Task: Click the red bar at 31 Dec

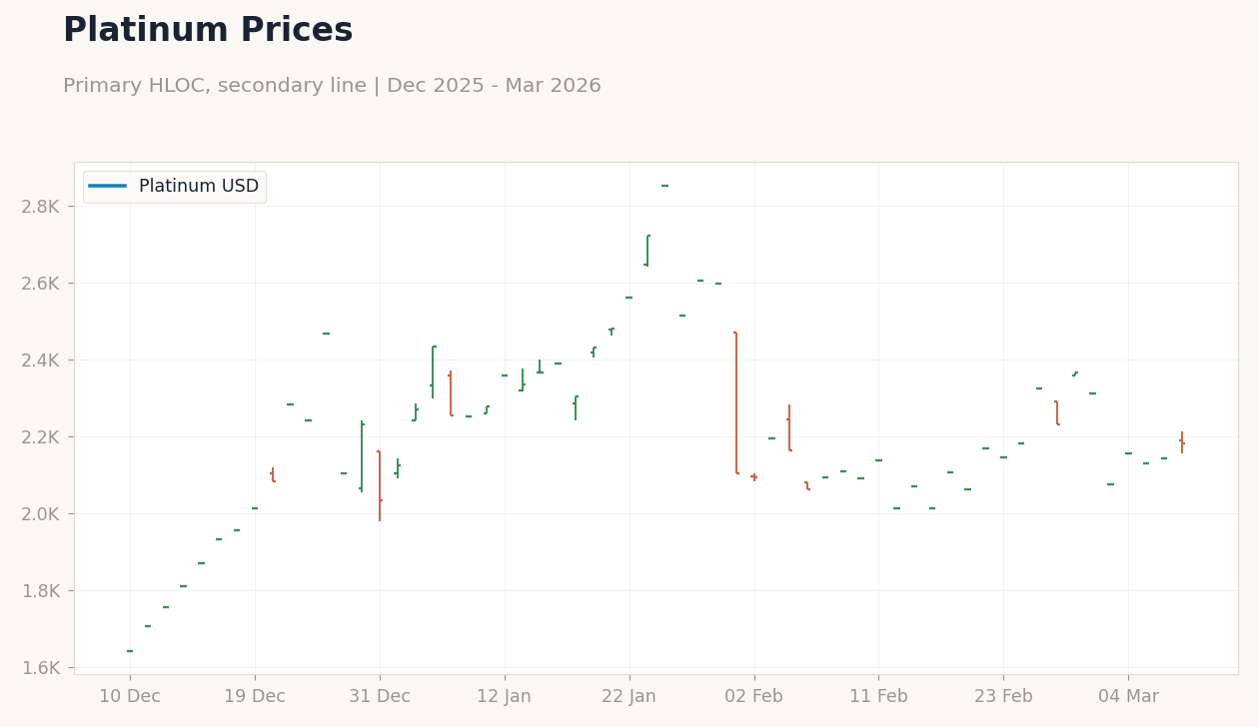Action: point(380,485)
